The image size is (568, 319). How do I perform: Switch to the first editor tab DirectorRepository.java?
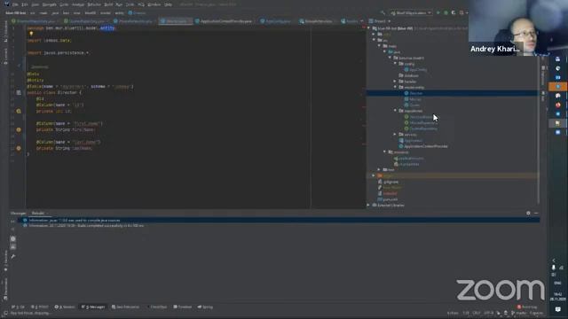pyautogui.click(x=34, y=21)
